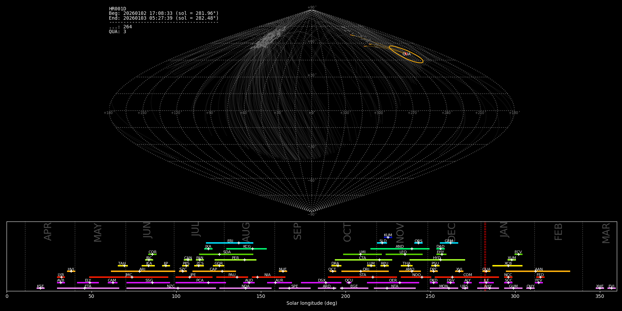622x311 pixels.
Task: Select the ARI shower label
Action: pos(142,270)
